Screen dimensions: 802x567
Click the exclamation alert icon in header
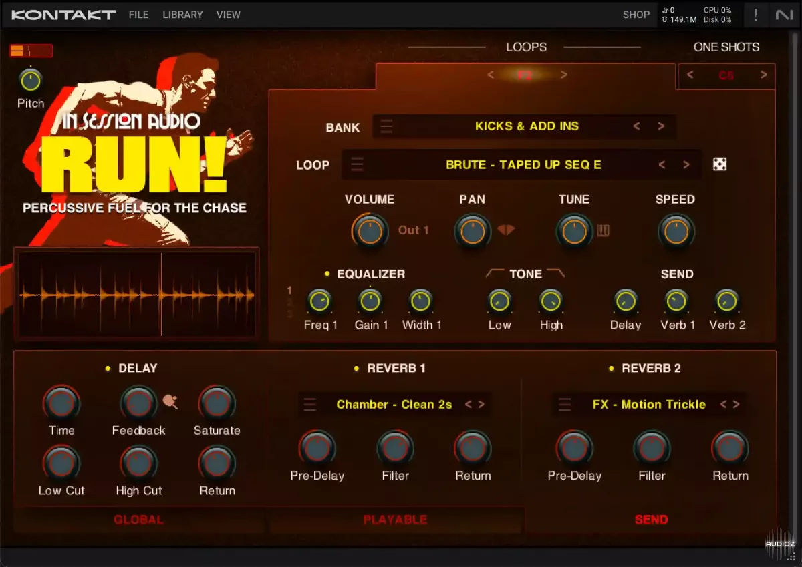[x=756, y=15]
